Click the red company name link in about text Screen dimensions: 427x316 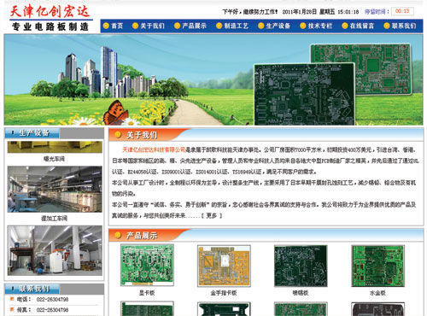pyautogui.click(x=154, y=149)
